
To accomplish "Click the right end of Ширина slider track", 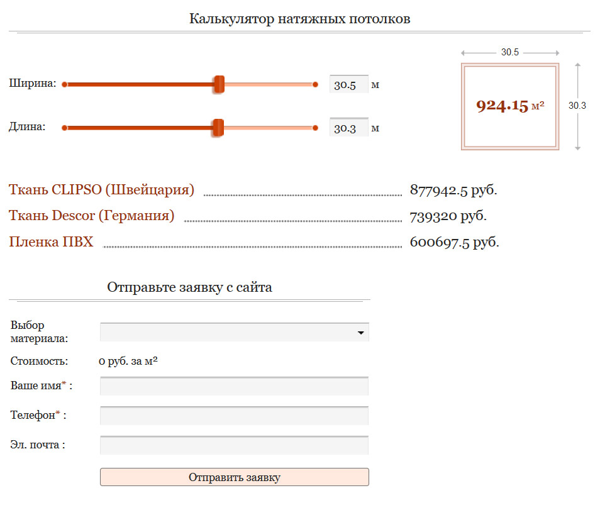I will click(x=315, y=84).
